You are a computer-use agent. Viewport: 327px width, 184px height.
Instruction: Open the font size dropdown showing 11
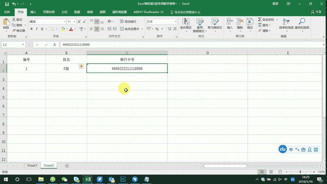[x=75, y=21]
